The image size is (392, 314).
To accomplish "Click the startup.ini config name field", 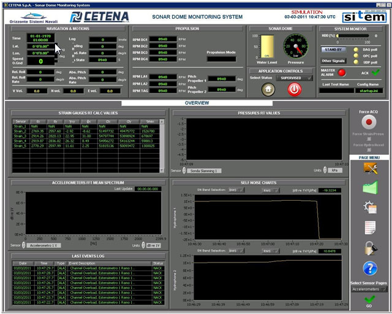I will pos(369,91).
